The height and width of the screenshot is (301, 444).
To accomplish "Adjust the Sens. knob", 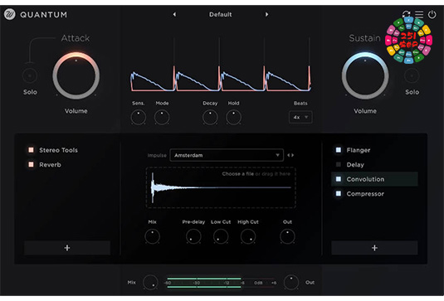I will 139,118.
